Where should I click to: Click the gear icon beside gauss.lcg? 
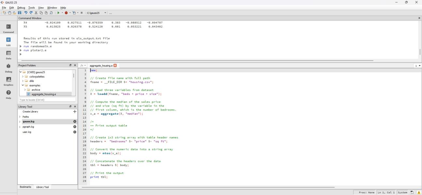pos(75,122)
